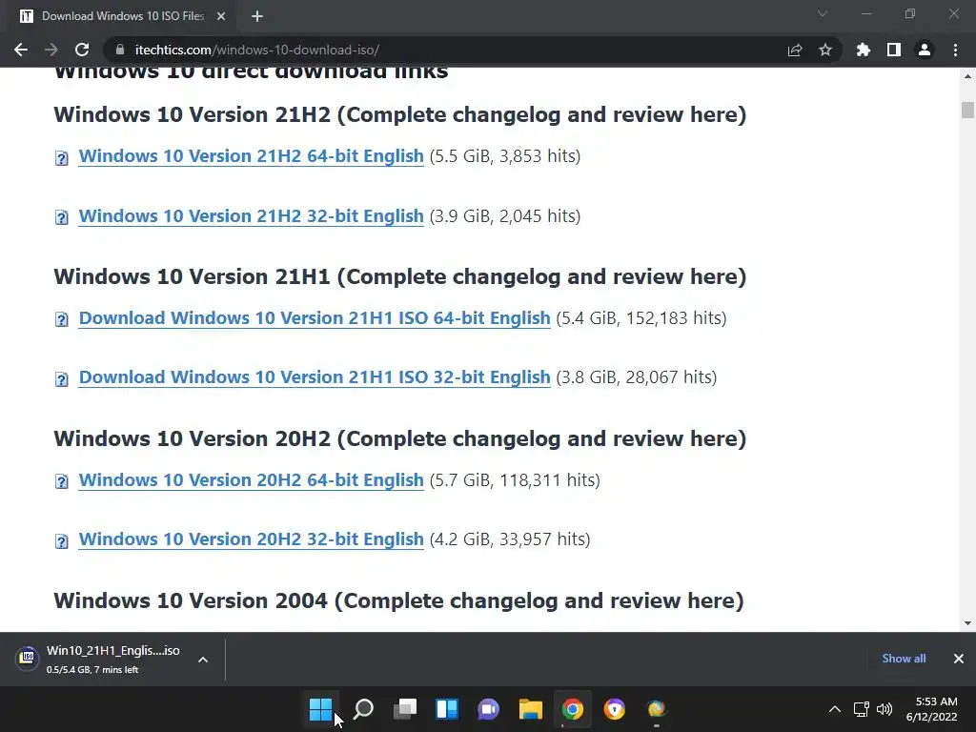The width and height of the screenshot is (976, 732).
Task: Click the Windows 10 Version 2004 heading
Action: point(398,600)
